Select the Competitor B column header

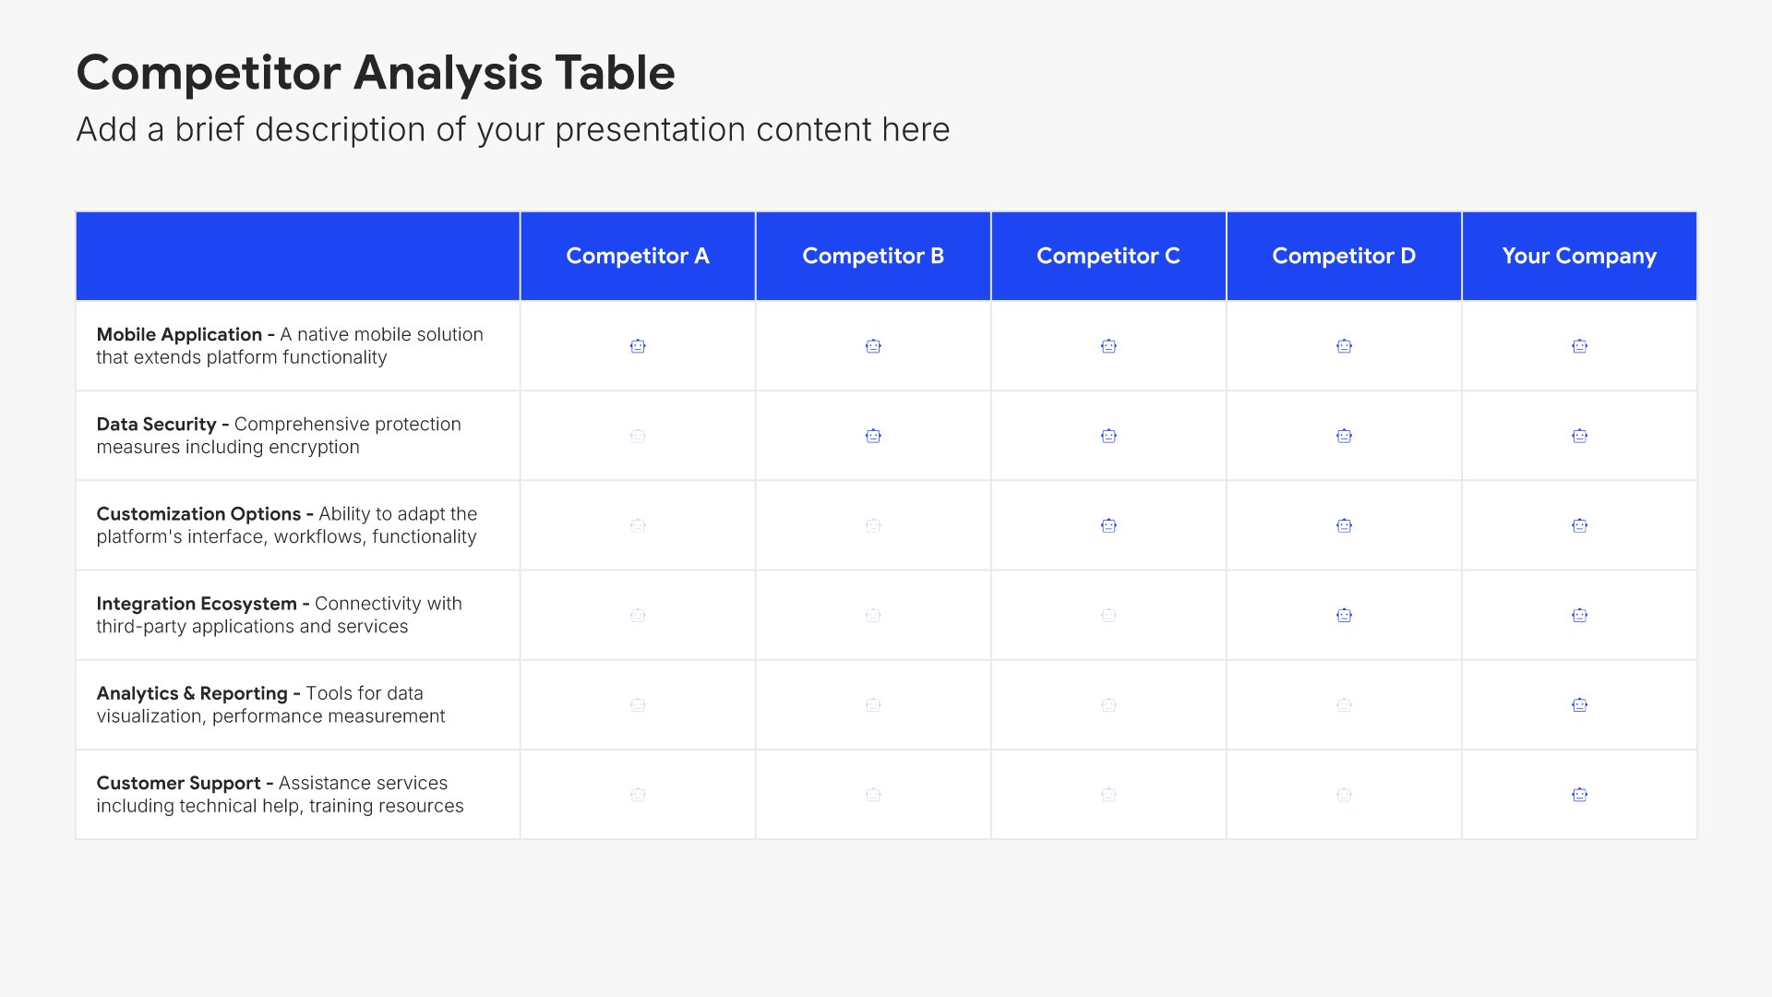click(x=873, y=256)
